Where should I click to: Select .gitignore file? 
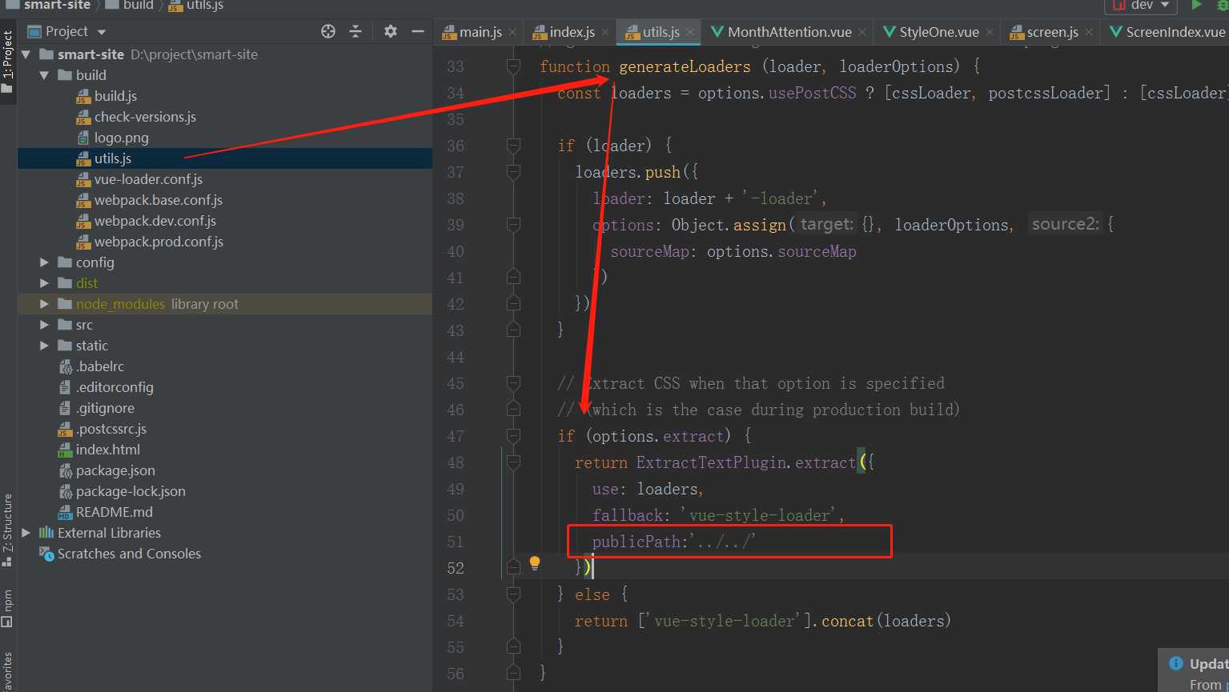coord(105,408)
